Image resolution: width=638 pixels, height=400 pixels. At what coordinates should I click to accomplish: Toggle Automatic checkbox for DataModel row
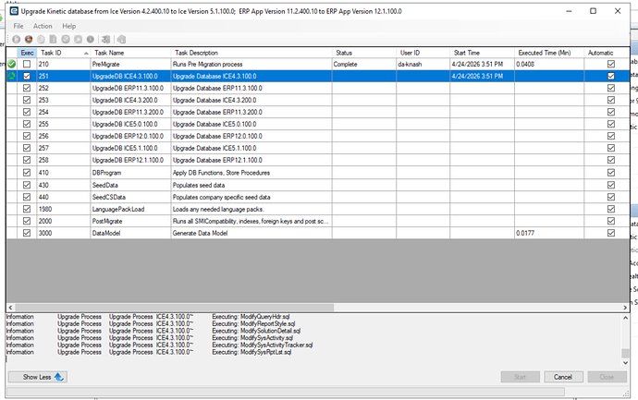tap(611, 233)
